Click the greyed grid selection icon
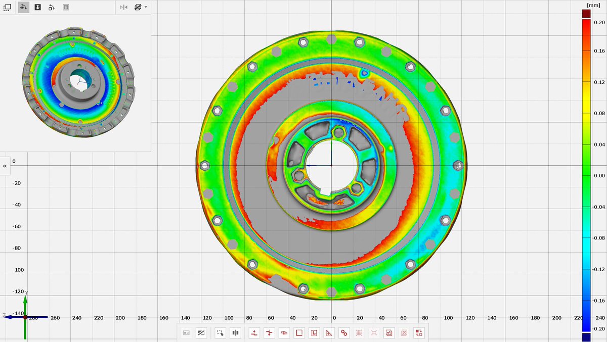The height and width of the screenshot is (342, 607). pos(359,333)
